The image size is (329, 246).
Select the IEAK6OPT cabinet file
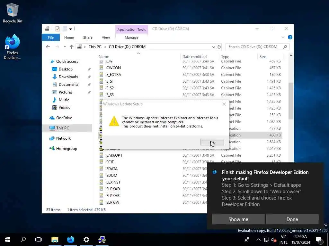point(190,155)
